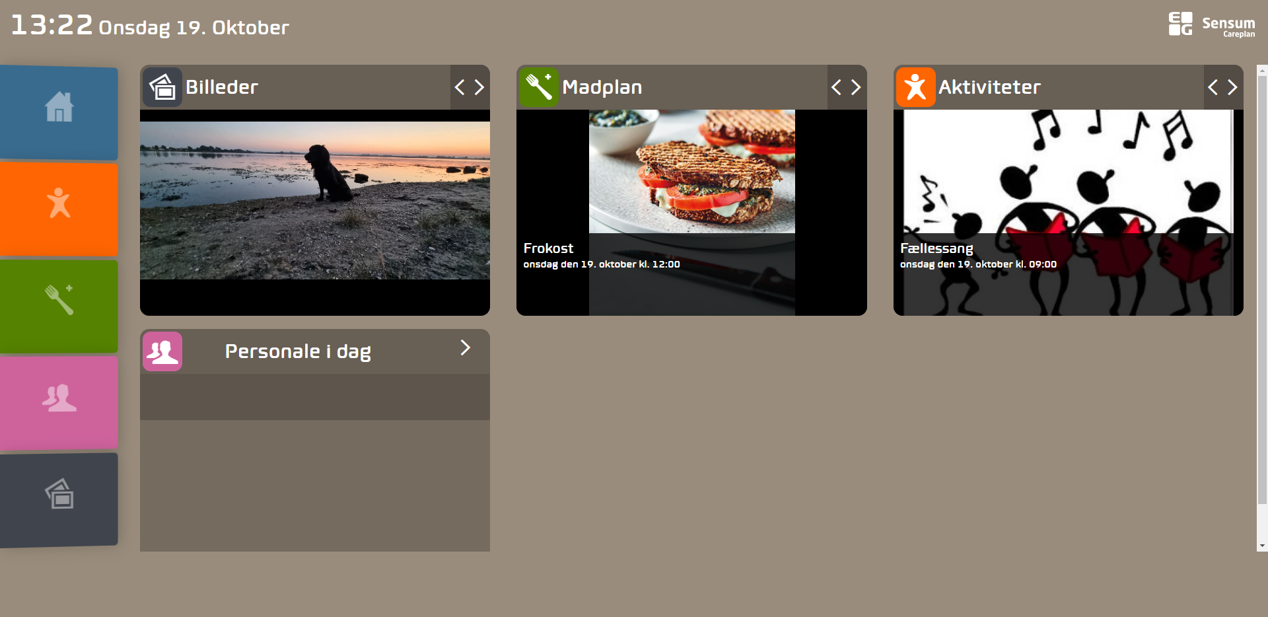This screenshot has height=617, width=1268.
Task: Show previous activity in Aktiviteter
Action: pos(1213,87)
